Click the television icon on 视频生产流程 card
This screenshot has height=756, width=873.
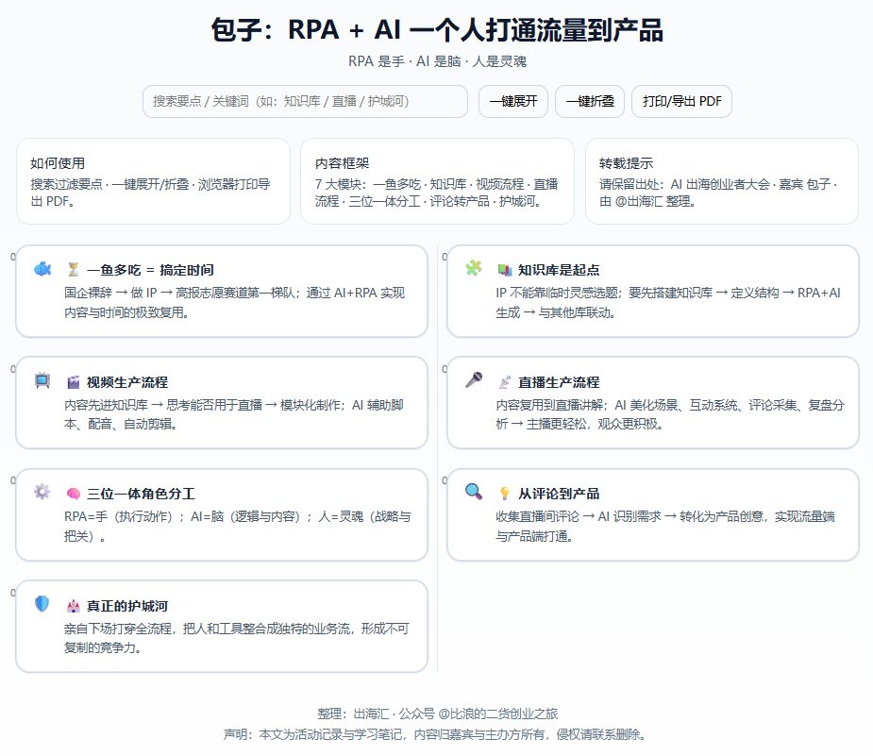click(40, 380)
